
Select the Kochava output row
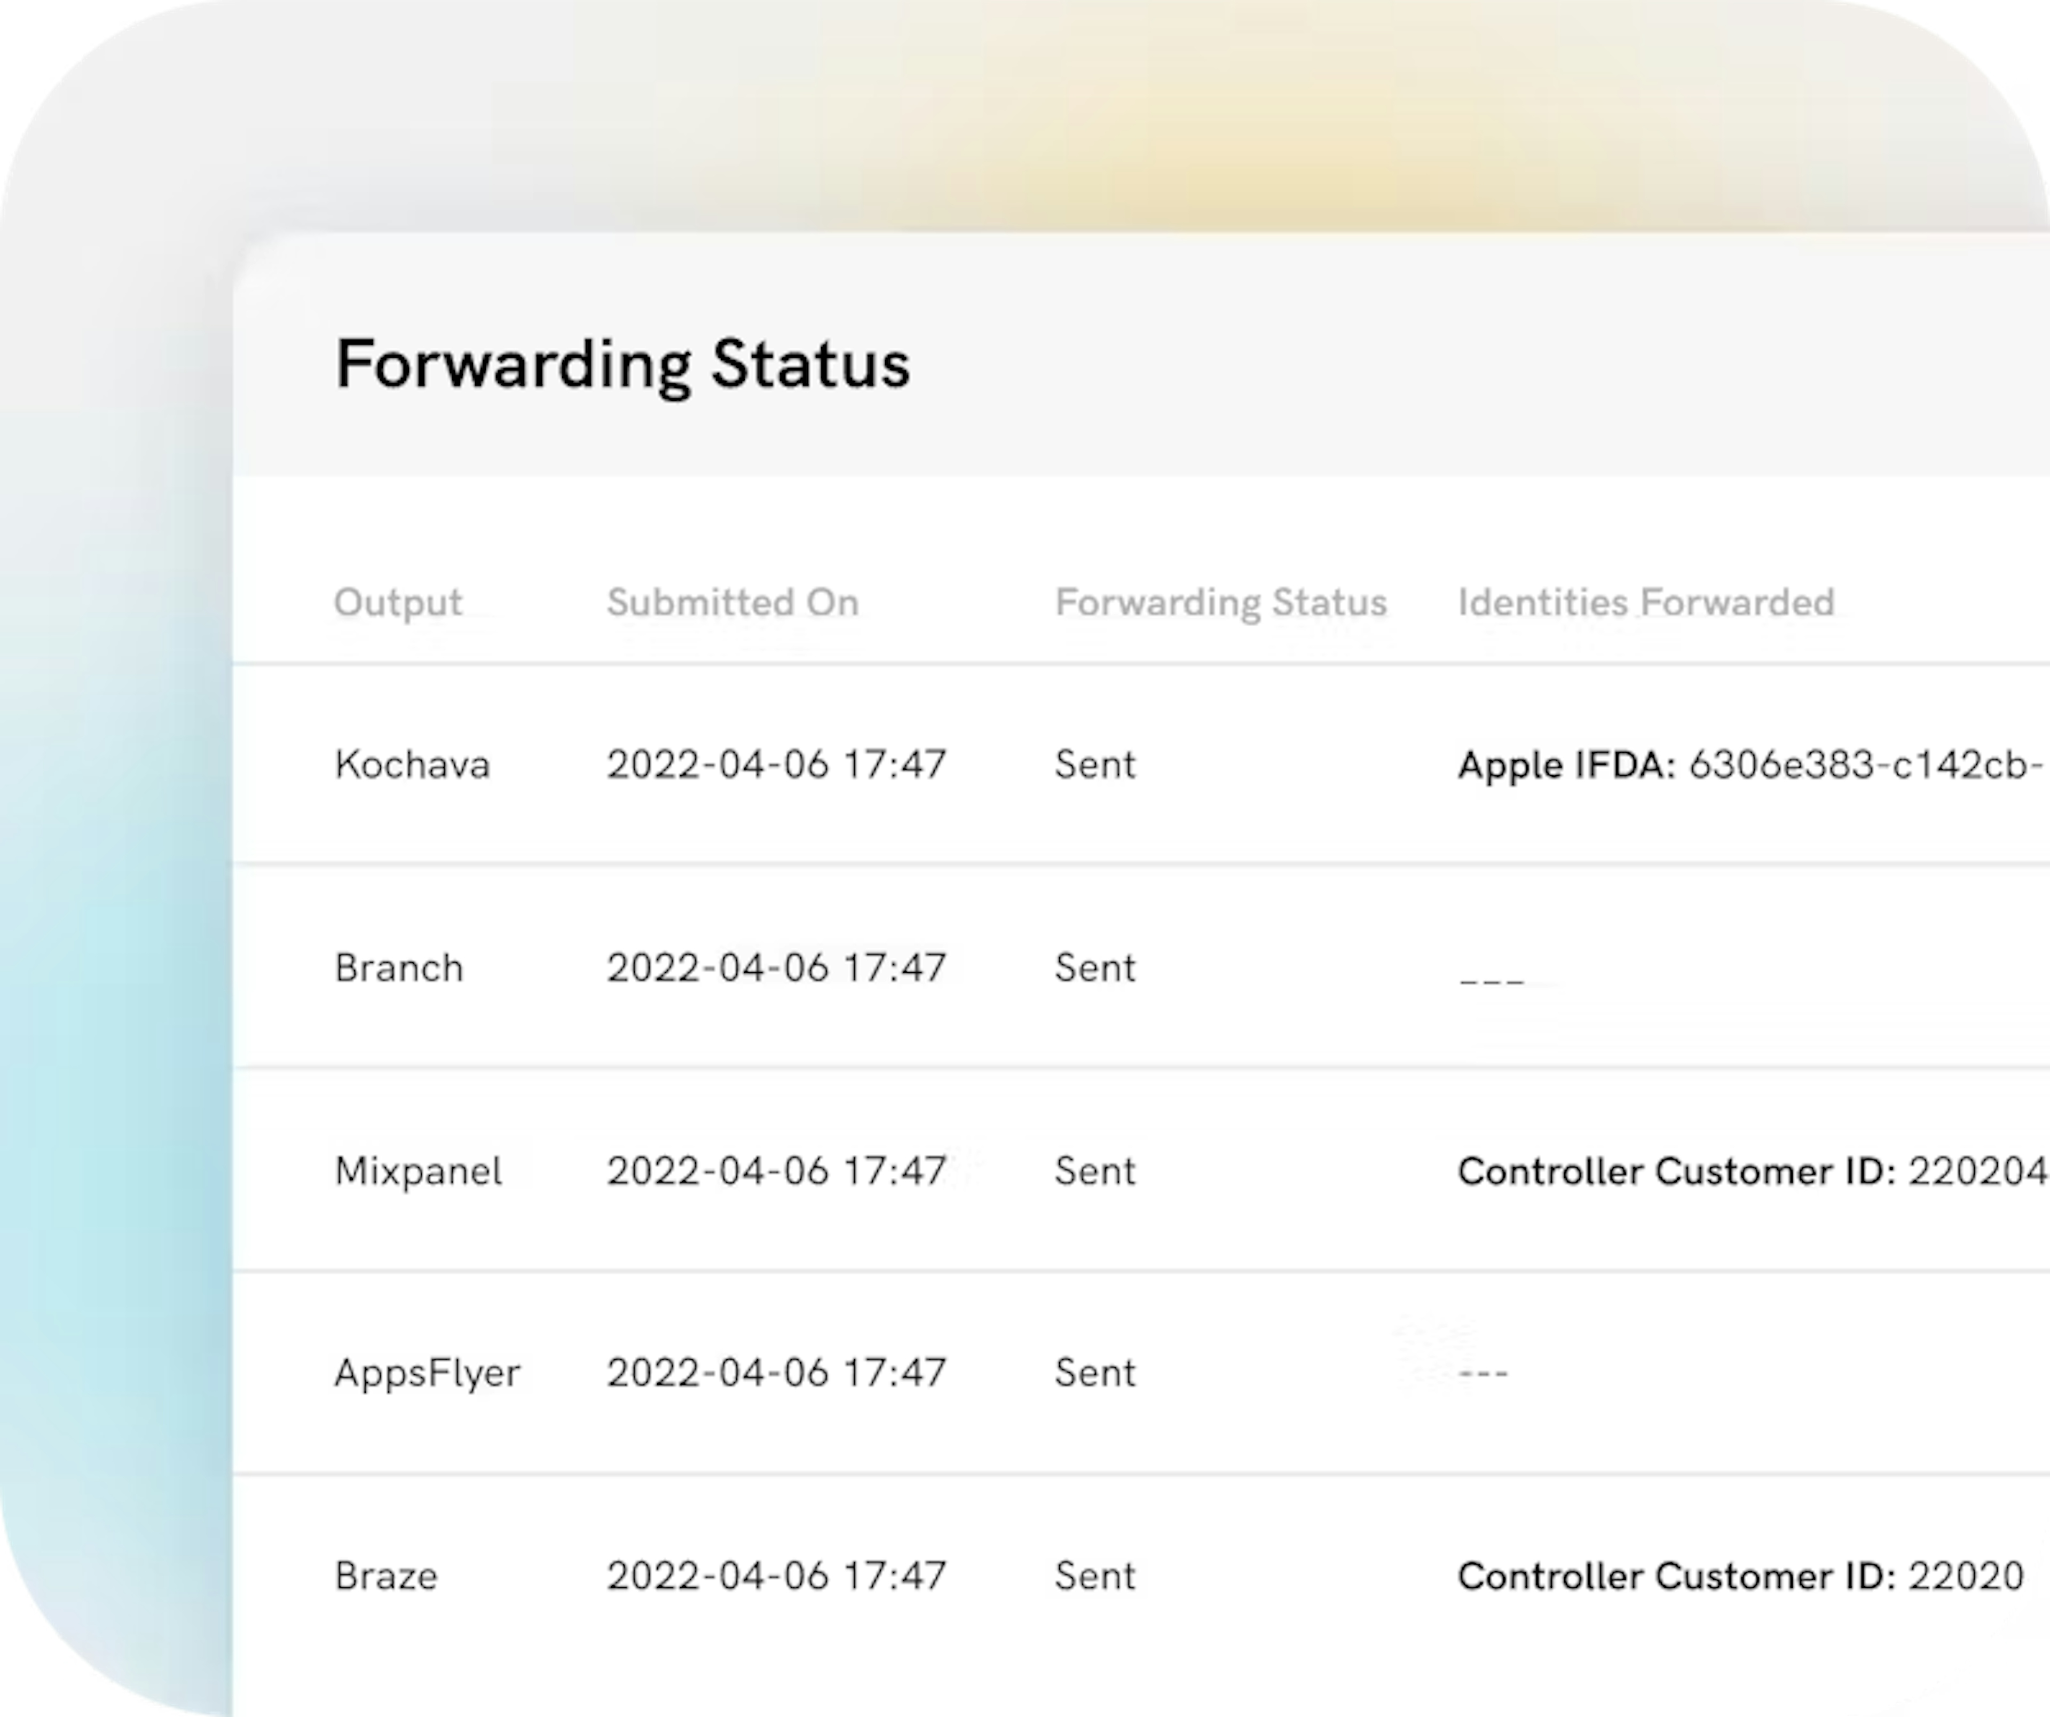(x=412, y=765)
